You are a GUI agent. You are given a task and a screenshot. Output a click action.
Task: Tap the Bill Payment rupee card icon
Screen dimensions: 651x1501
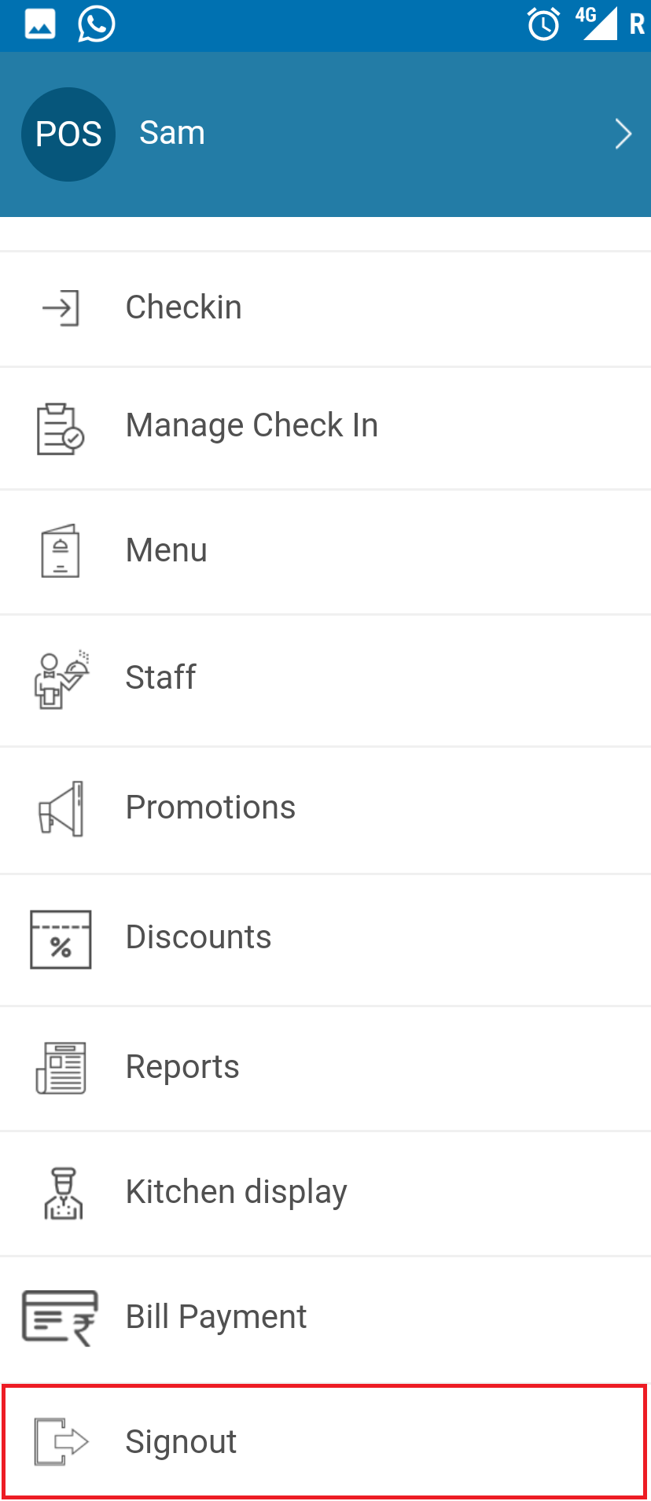(x=60, y=1318)
